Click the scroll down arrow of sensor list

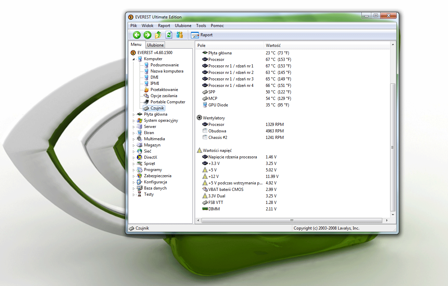393,215
